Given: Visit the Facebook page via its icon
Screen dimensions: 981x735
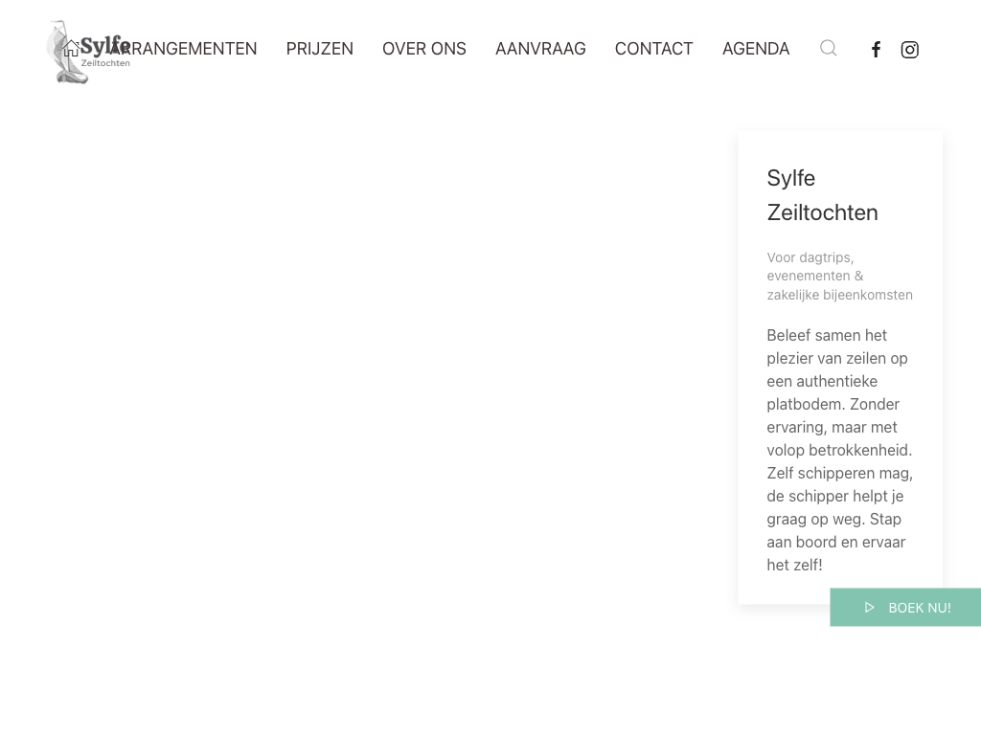Looking at the screenshot, I should click(x=876, y=50).
